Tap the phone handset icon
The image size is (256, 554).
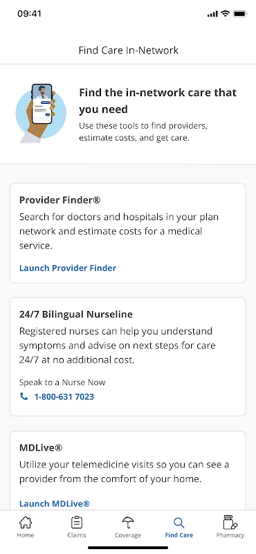pyautogui.click(x=24, y=396)
